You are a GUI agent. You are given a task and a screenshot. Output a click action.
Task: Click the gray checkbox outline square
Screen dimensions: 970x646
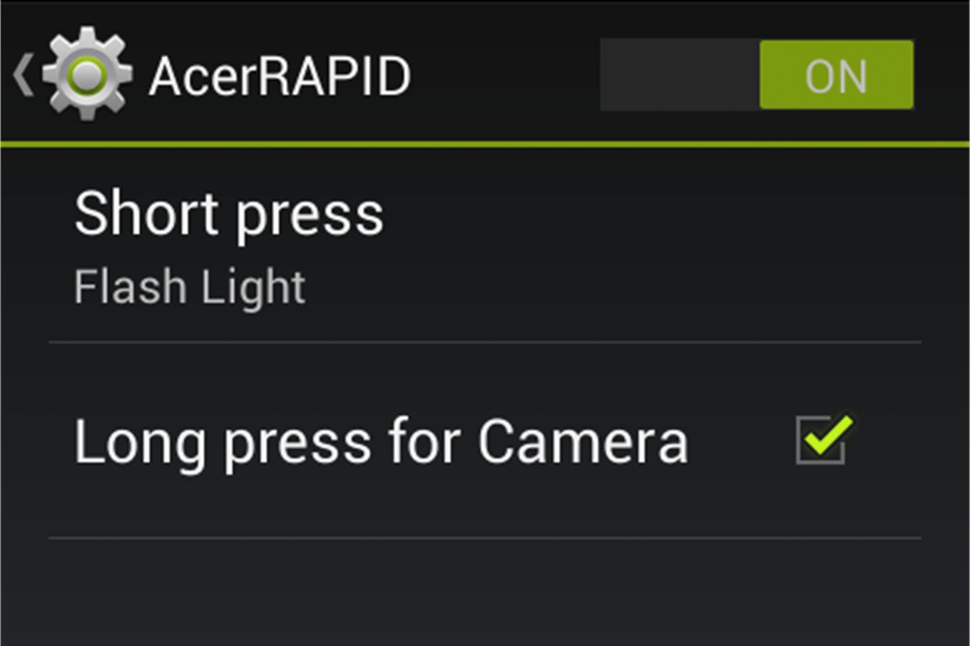point(820,441)
